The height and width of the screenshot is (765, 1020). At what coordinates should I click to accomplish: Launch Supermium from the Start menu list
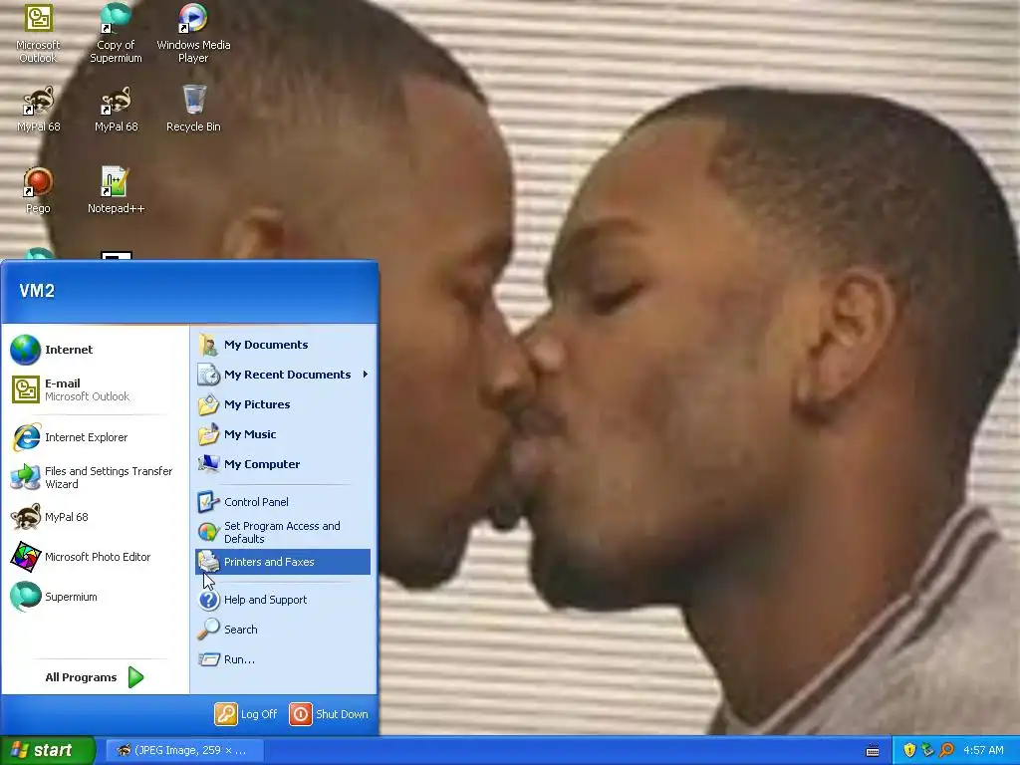coord(95,597)
